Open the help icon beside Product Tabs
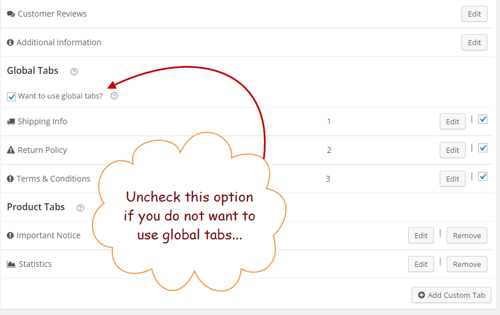The width and height of the screenshot is (500, 315). point(80,208)
